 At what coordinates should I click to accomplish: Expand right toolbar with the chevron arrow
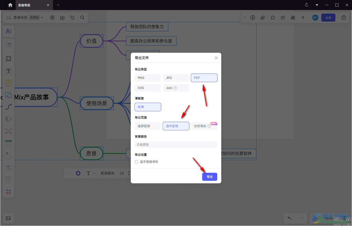(245, 18)
